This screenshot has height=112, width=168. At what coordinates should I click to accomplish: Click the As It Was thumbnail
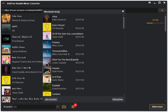[x=47, y=79]
